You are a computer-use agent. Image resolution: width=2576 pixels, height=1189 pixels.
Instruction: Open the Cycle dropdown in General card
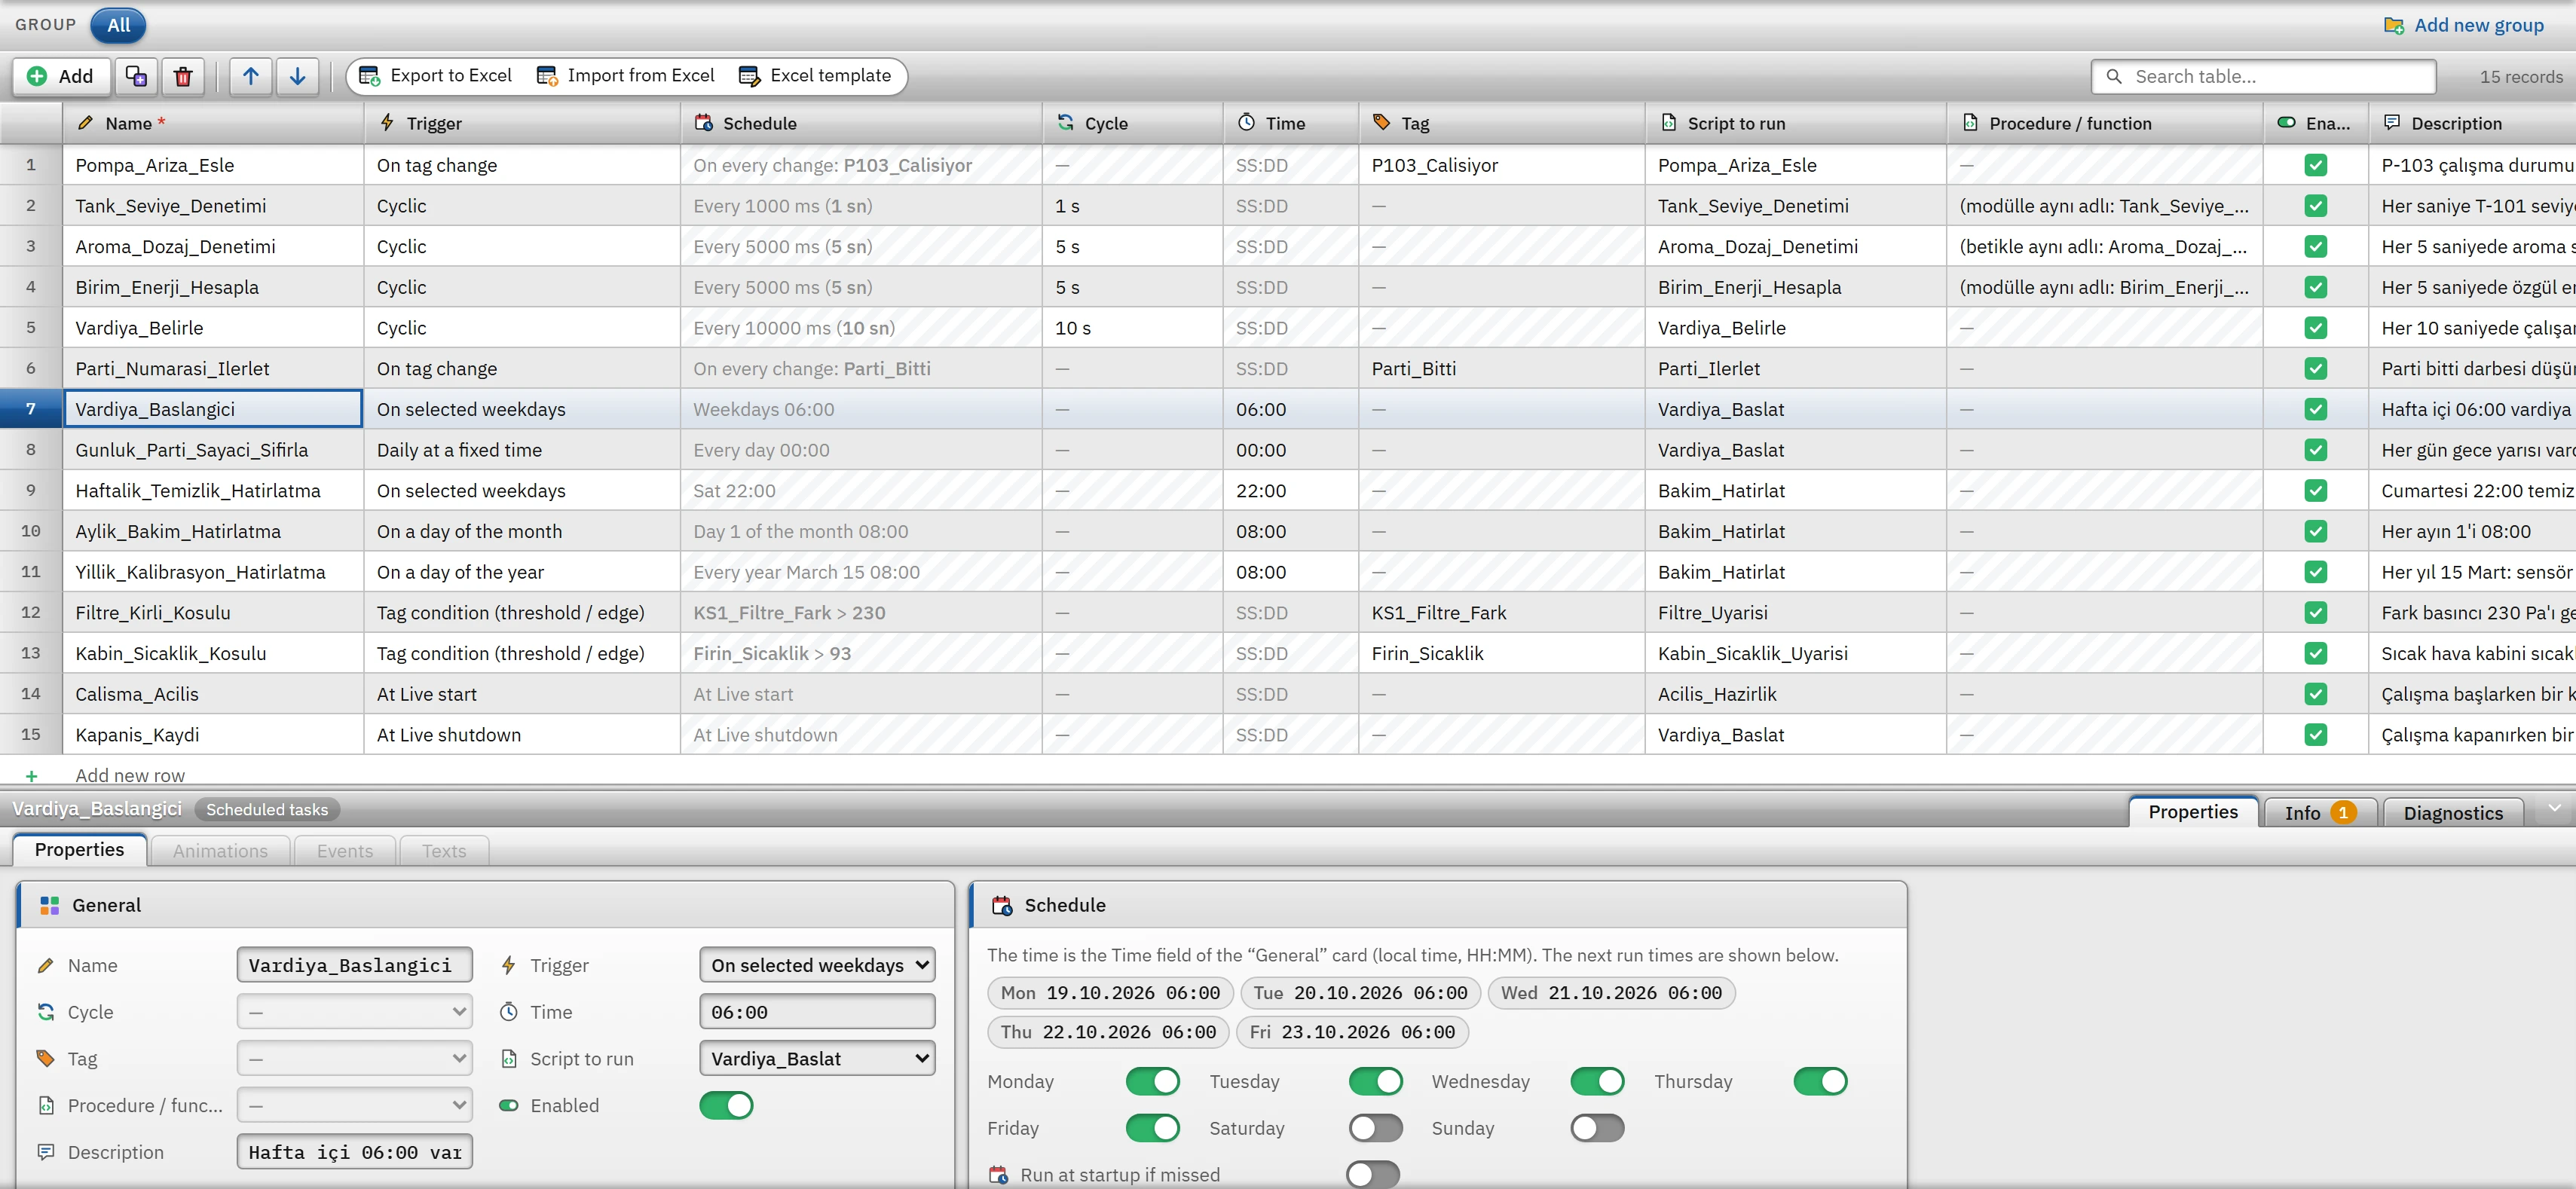[x=355, y=1012]
